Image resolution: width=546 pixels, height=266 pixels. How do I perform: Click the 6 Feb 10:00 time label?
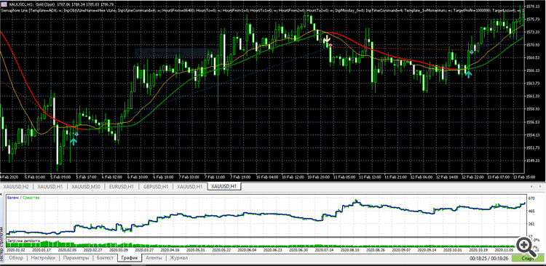tap(138, 177)
